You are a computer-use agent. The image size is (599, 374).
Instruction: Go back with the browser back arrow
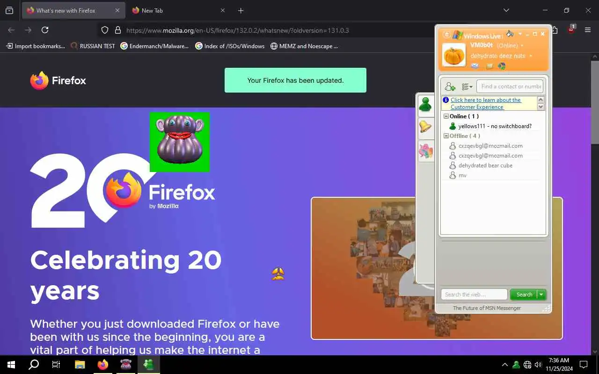tap(11, 30)
